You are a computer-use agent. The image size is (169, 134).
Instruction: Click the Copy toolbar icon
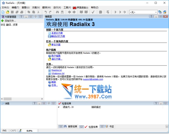pos(29,12)
